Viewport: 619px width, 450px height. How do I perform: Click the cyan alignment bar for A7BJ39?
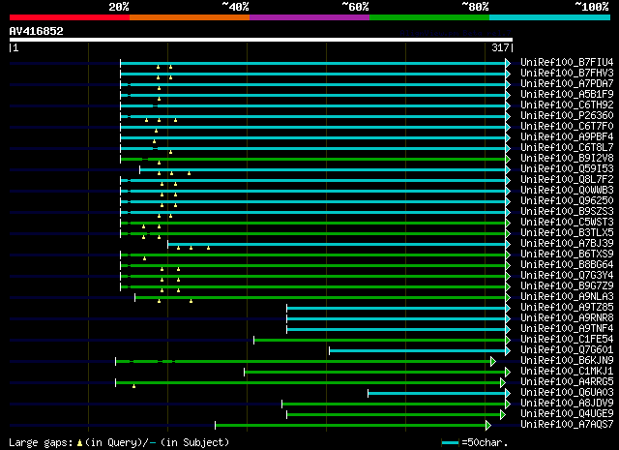337,244
